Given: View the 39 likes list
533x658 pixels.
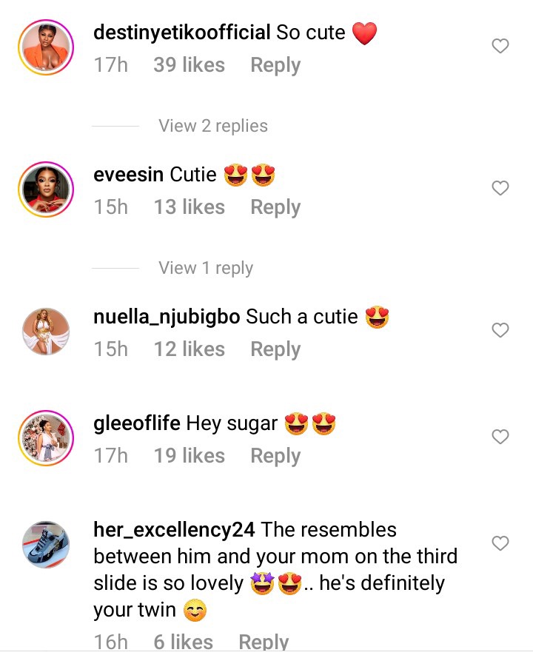Looking at the screenshot, I should (189, 65).
